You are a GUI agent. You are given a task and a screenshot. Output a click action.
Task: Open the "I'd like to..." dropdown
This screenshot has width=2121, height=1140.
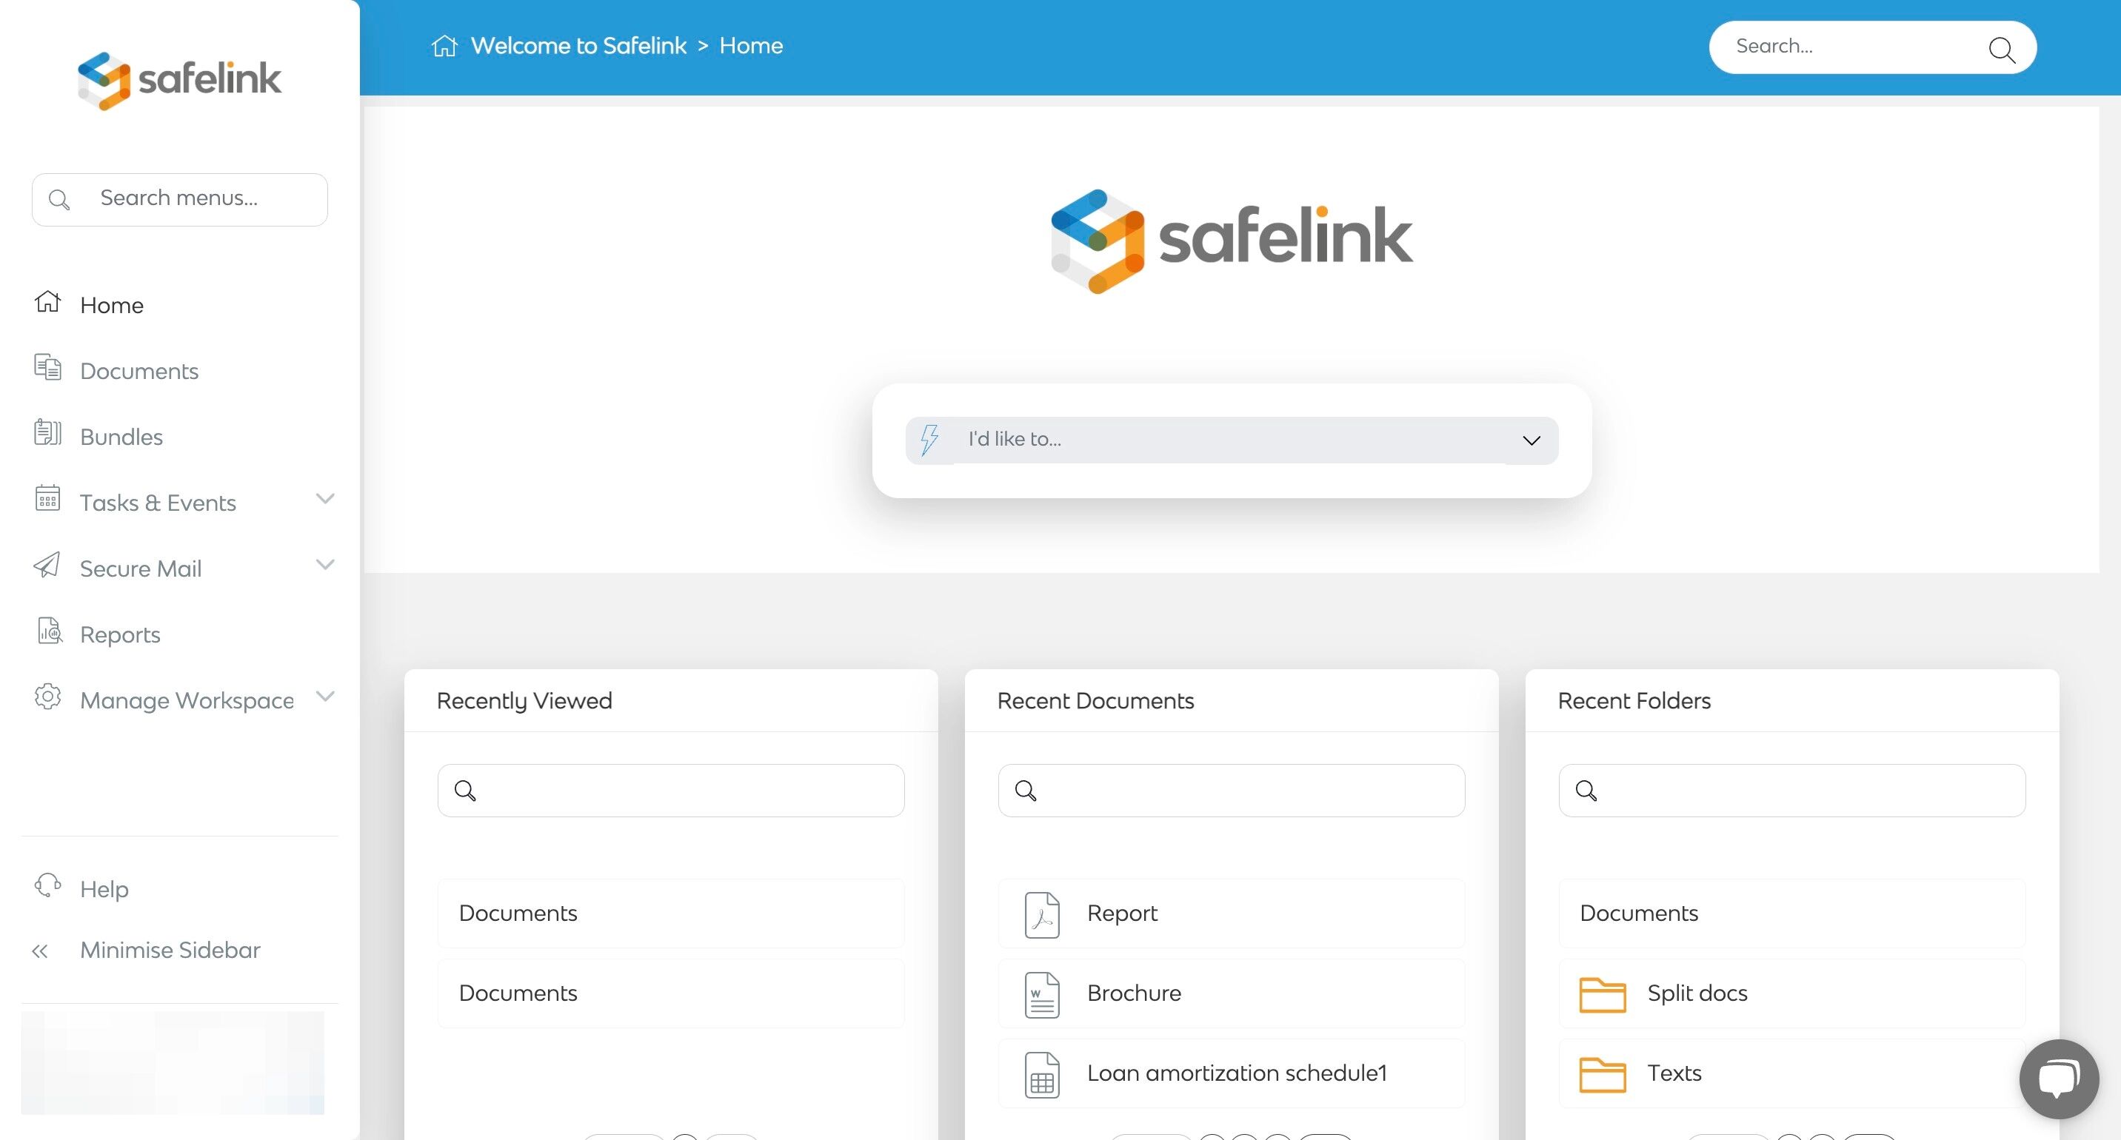1232,440
